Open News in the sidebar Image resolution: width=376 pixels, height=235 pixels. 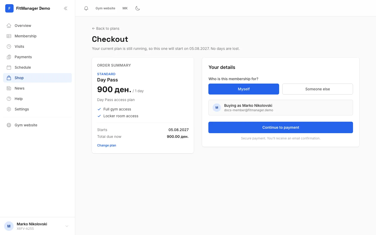click(37, 88)
